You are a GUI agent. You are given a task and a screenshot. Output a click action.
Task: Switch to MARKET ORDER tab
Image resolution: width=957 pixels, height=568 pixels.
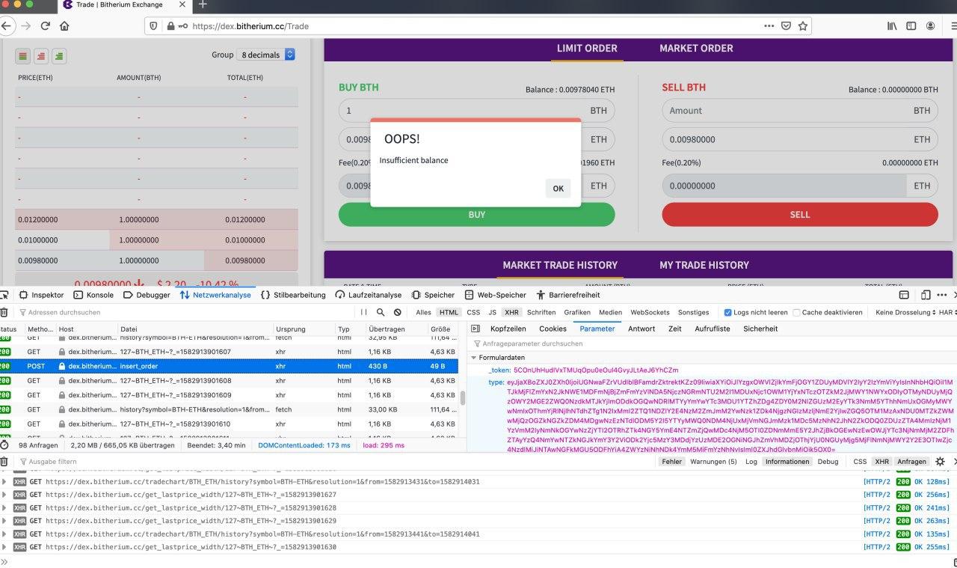(696, 49)
